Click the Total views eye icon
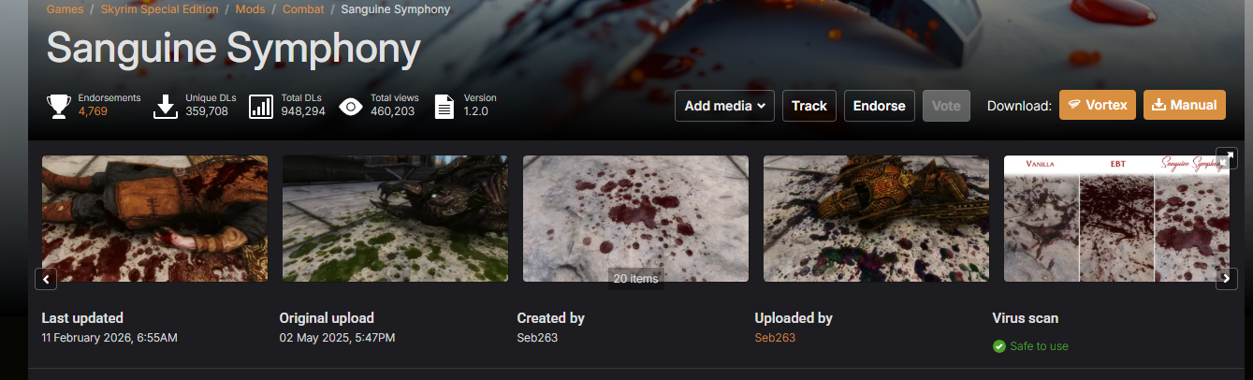This screenshot has height=380, width=1253. tap(351, 107)
